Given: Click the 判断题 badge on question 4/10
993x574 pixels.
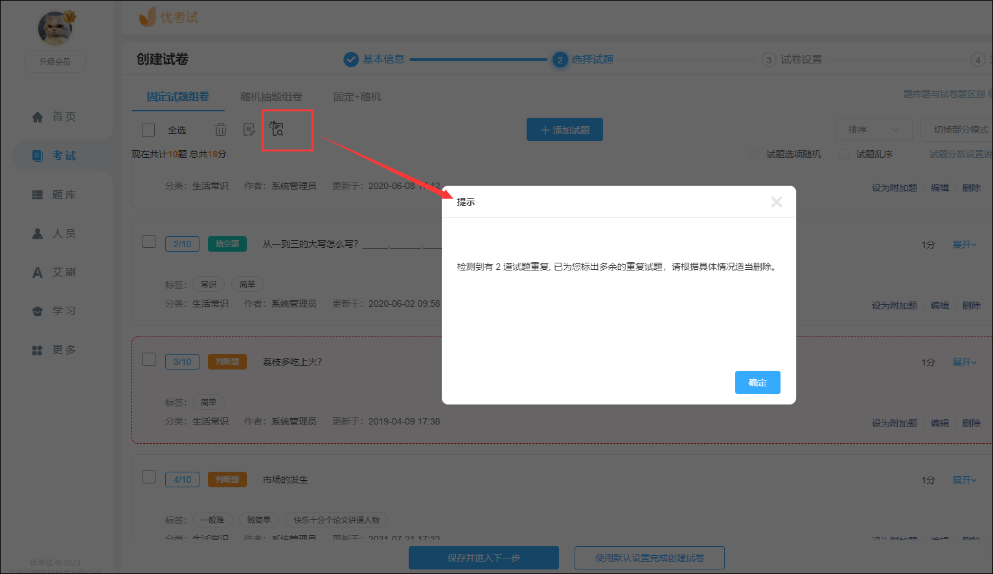Looking at the screenshot, I should [x=227, y=480].
